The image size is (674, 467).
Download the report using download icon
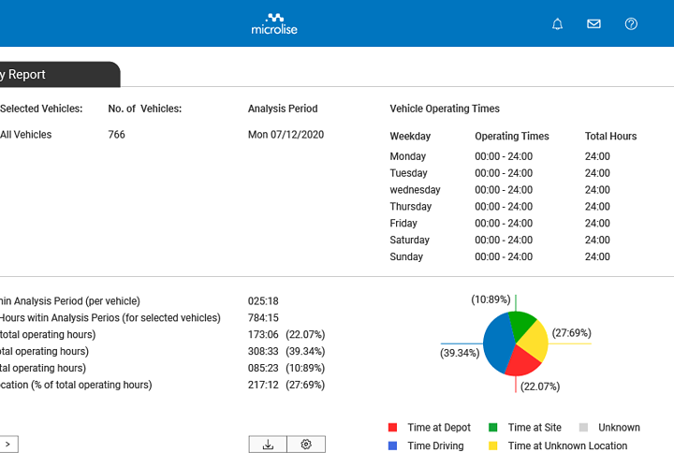tap(268, 445)
